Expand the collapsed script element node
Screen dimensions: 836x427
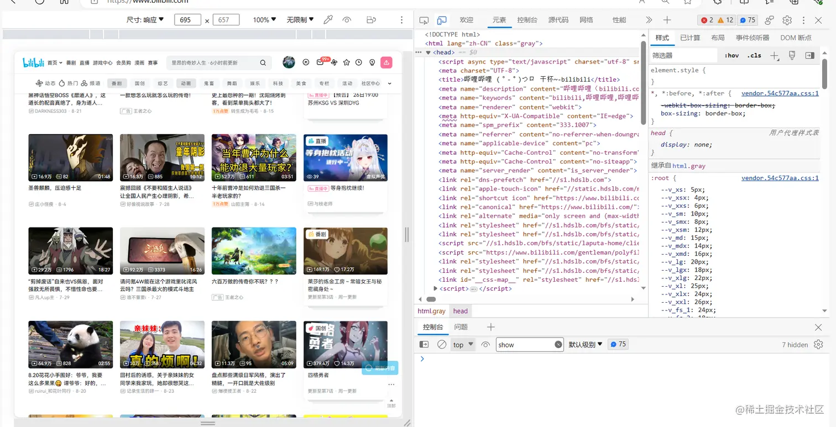click(x=436, y=288)
